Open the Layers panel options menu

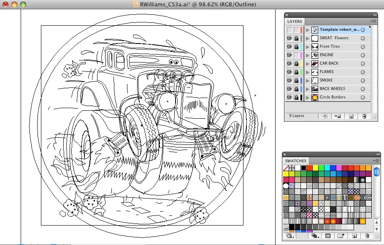pos(373,22)
